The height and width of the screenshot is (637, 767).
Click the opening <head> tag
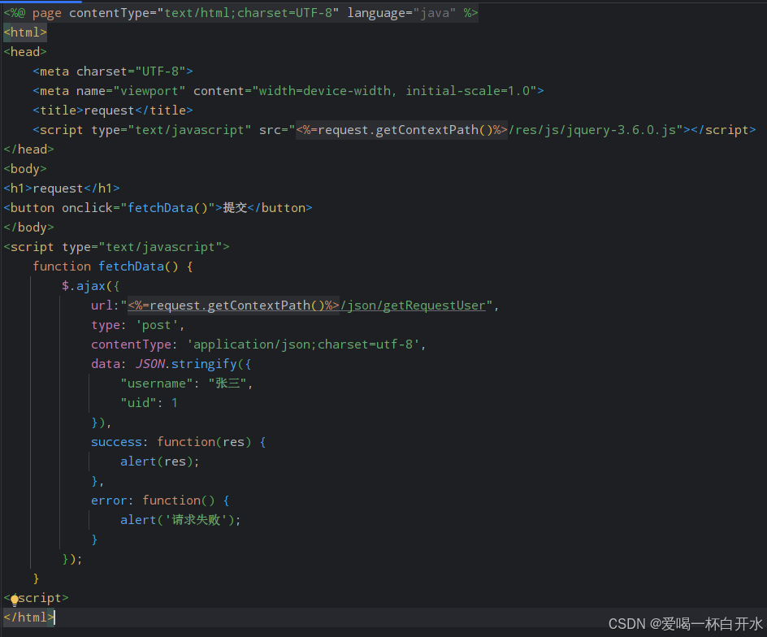point(25,52)
